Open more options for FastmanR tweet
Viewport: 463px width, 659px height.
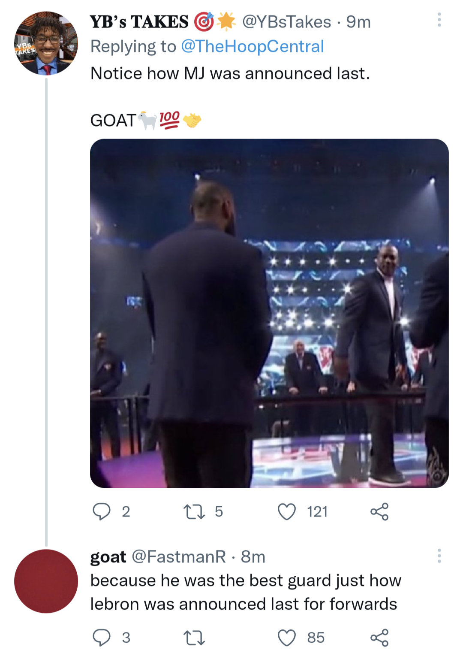point(439,556)
